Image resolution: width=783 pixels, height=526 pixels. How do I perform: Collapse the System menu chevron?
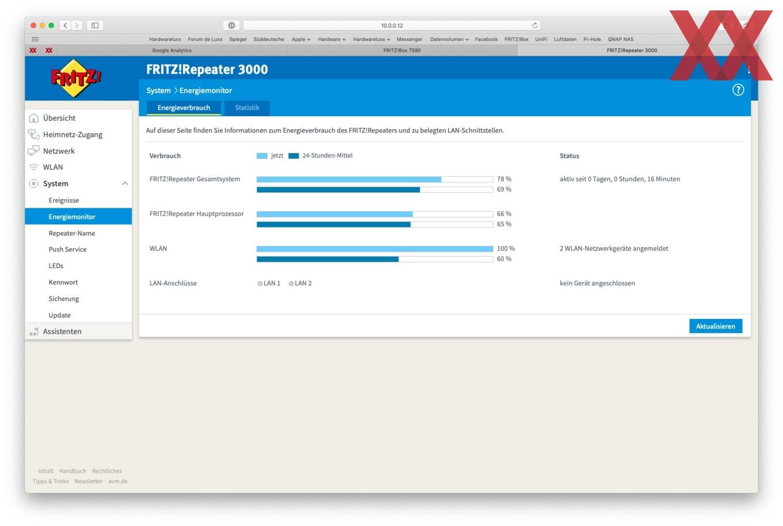[125, 184]
